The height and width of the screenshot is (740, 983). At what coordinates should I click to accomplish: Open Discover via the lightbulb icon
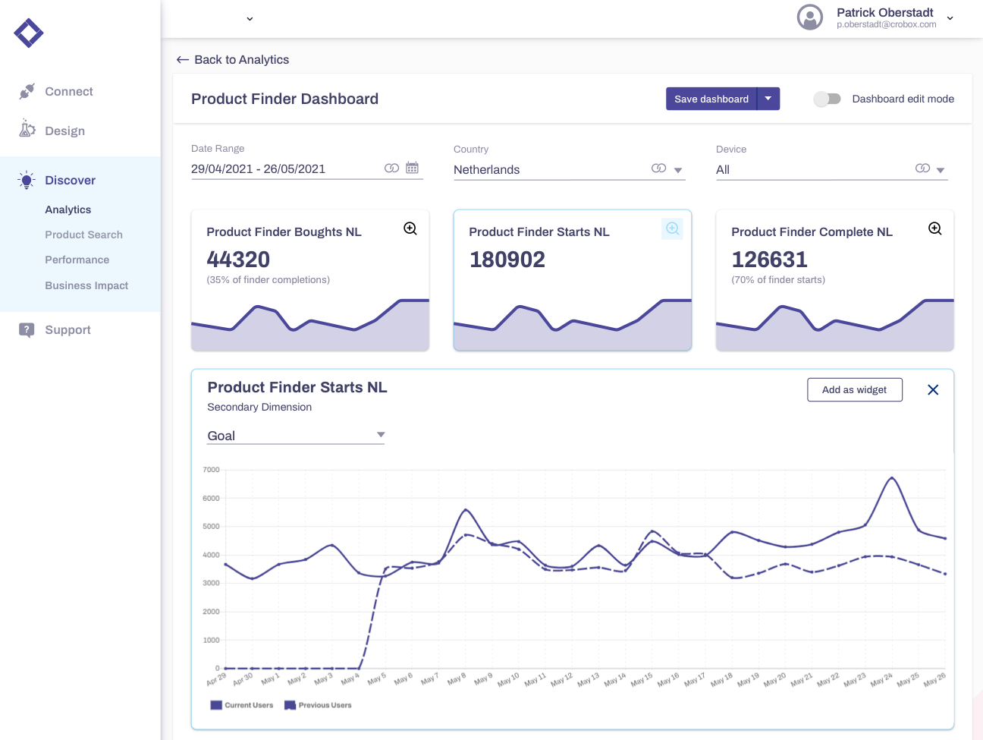27,180
